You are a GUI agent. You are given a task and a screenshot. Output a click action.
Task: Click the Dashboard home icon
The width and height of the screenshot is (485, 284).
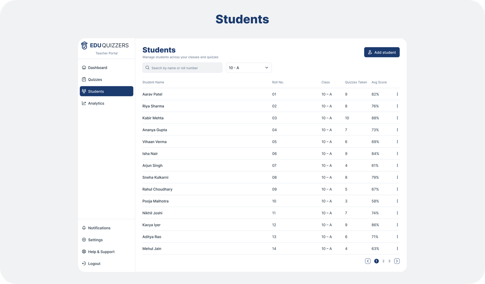tap(83, 68)
